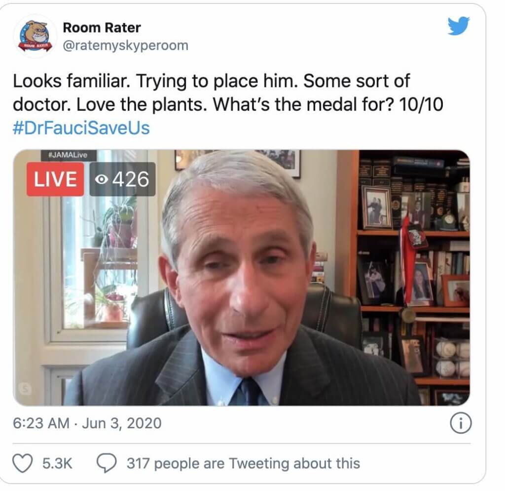Open Room Rater's bulldog profile avatar

35,36
